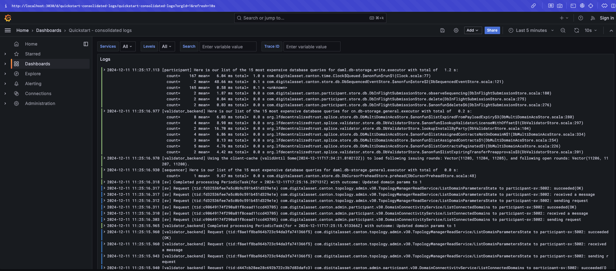Collapse the top toolbar with chevron
Screen dimensions: 616x271
click(611, 30)
